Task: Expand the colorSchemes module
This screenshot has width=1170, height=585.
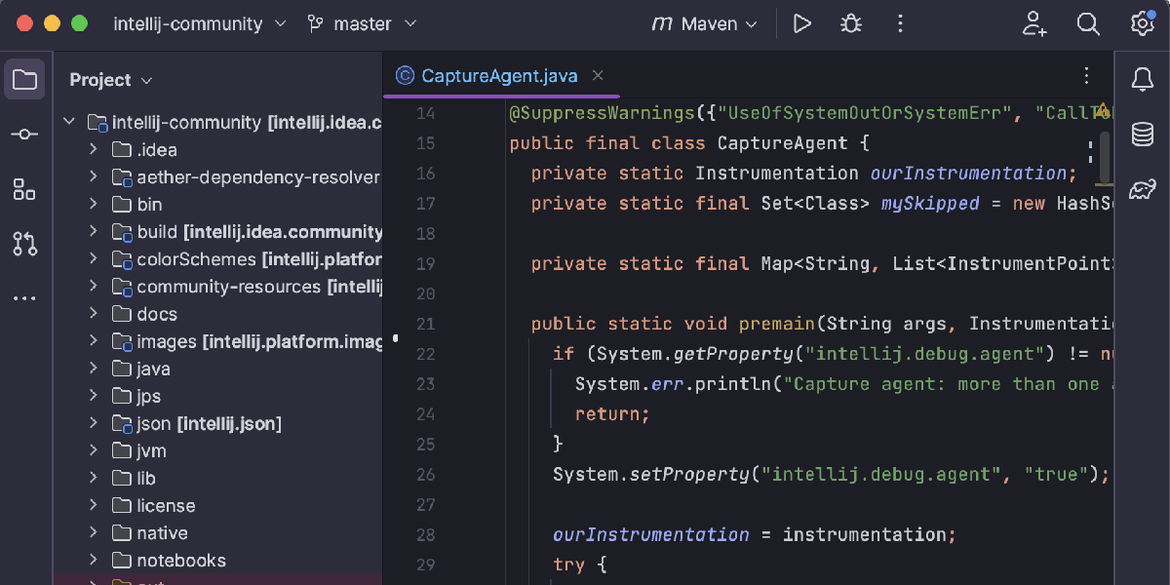Action: (94, 258)
